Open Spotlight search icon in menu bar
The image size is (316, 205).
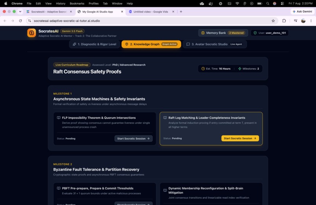(x=267, y=4)
